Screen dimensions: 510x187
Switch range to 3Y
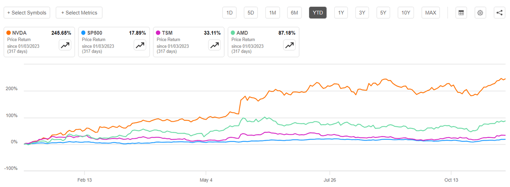(362, 13)
